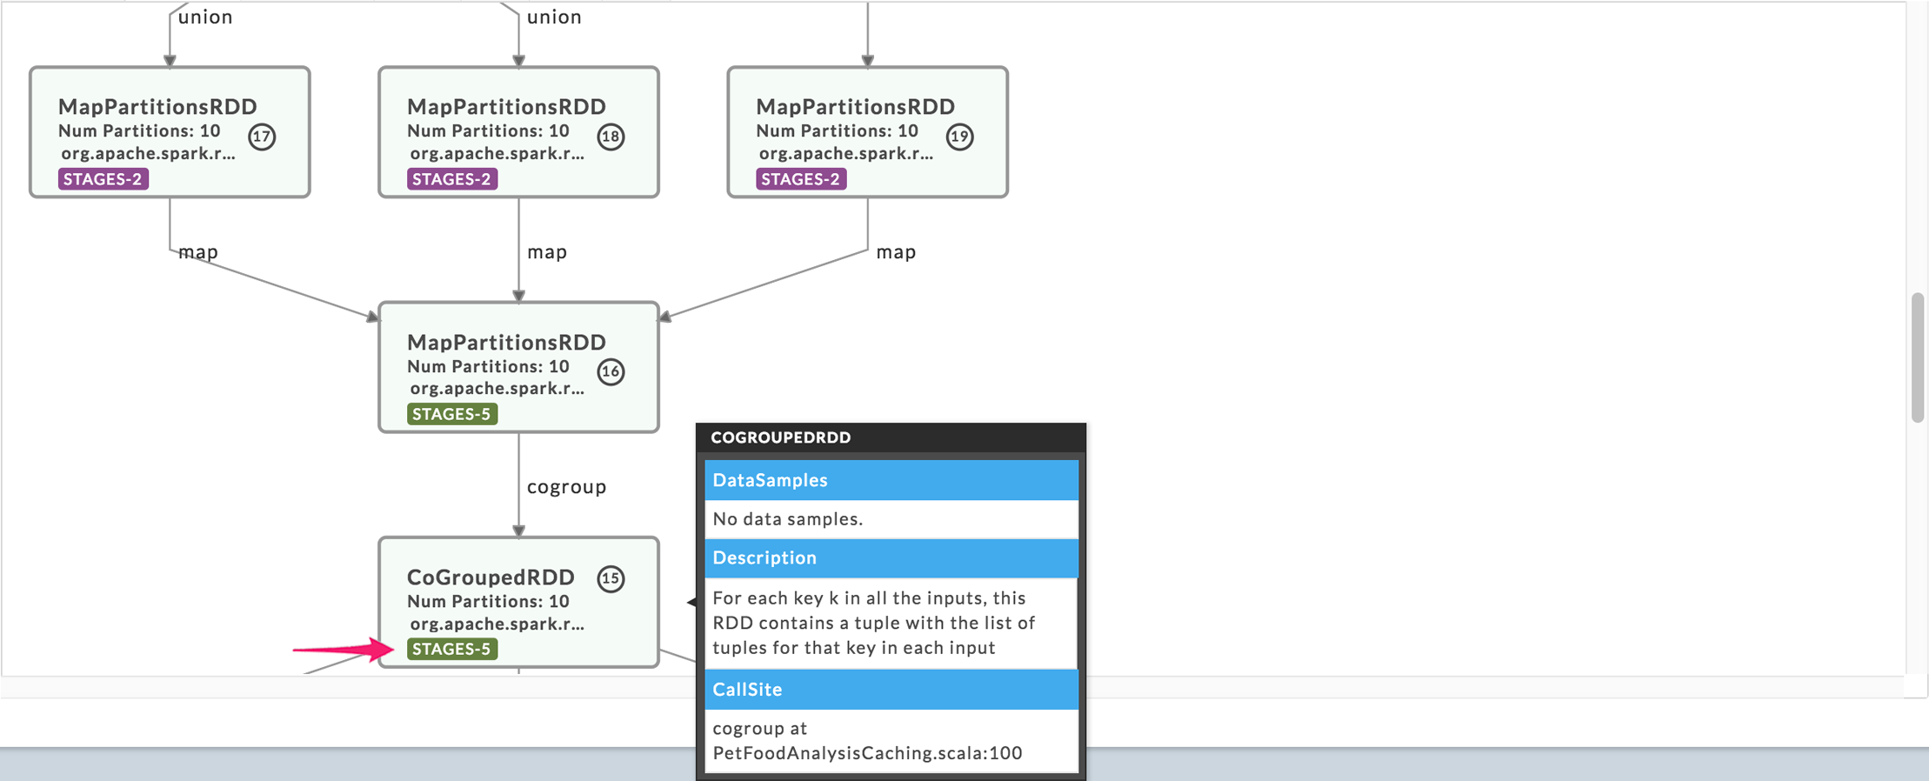Click the map edge label below node 17
1929x781 pixels.
click(x=198, y=252)
